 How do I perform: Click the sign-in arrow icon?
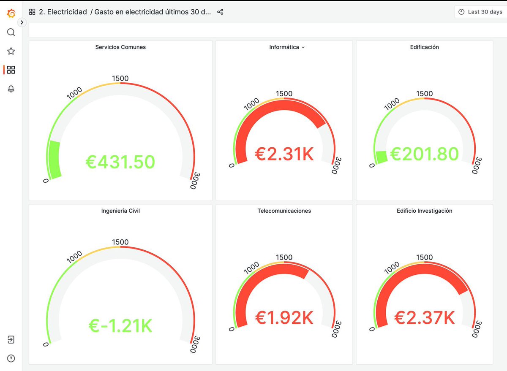[11, 340]
